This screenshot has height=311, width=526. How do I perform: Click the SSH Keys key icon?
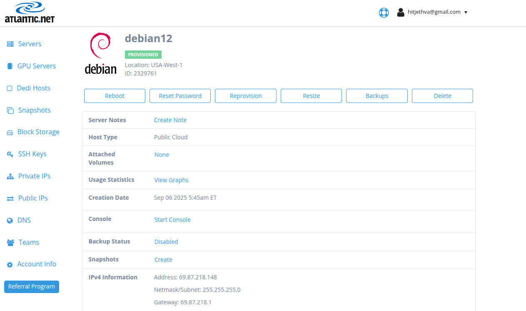pyautogui.click(x=10, y=154)
